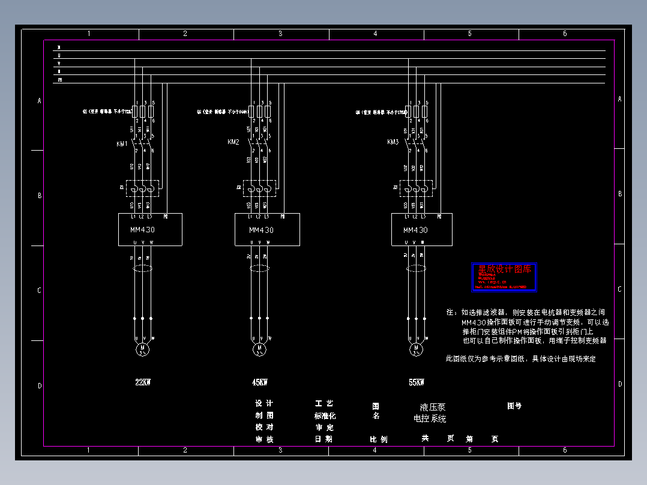Click the MM430 drive block feeding 45KW motor

268,229
